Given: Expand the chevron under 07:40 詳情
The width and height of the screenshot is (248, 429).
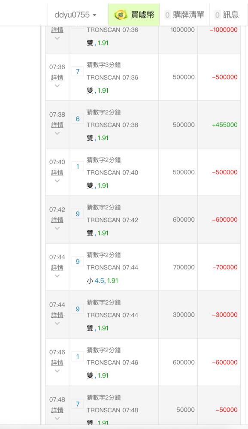Looking at the screenshot, I should tap(57, 181).
